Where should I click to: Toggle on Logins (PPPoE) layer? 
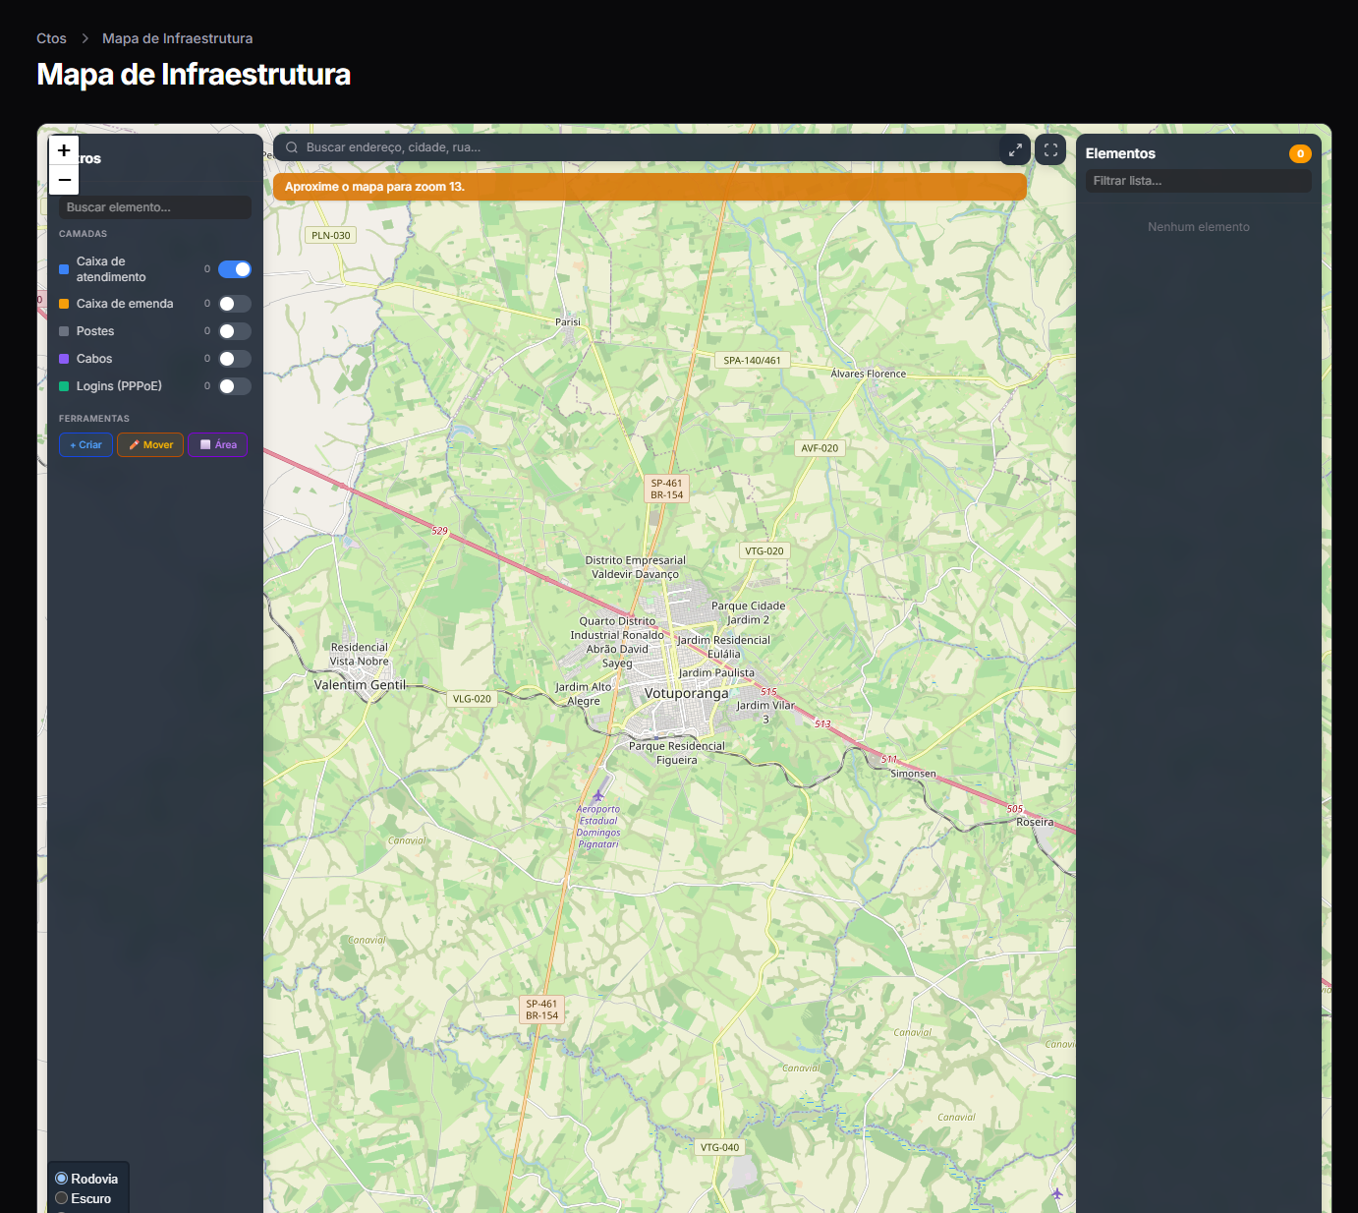[x=235, y=386]
